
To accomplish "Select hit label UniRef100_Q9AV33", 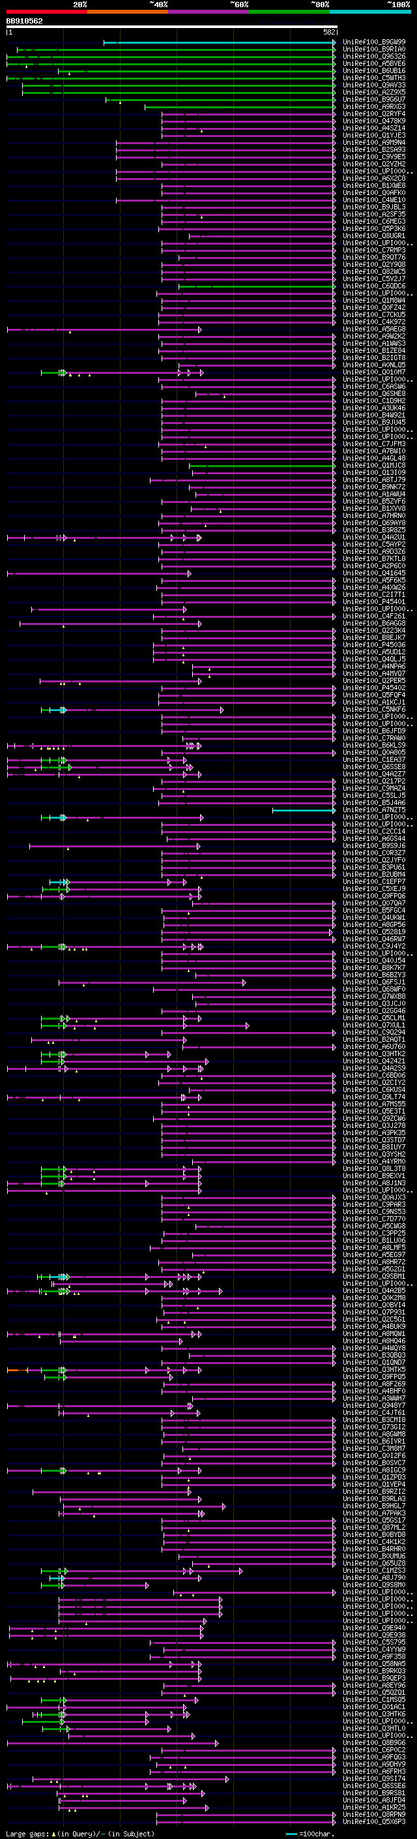I will point(374,85).
